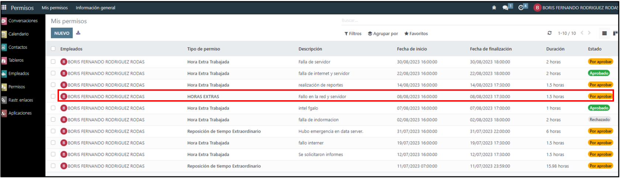Open the Mis permisos menu
The width and height of the screenshot is (620, 178).
coord(55,8)
